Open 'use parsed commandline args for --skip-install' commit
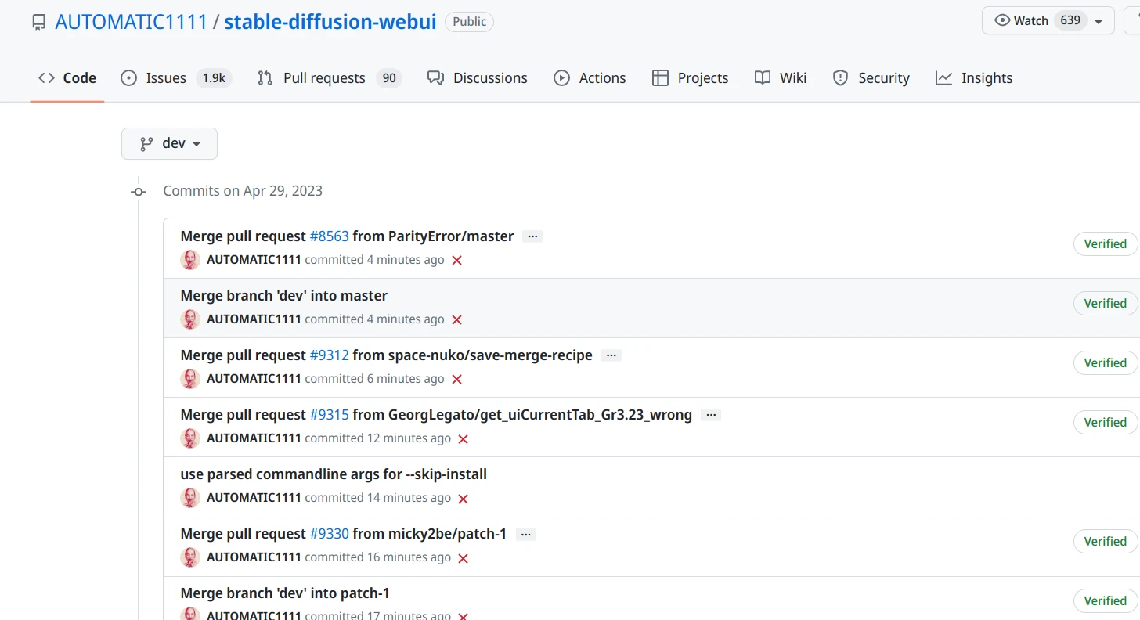Image resolution: width=1140 pixels, height=620 pixels. tap(334, 474)
